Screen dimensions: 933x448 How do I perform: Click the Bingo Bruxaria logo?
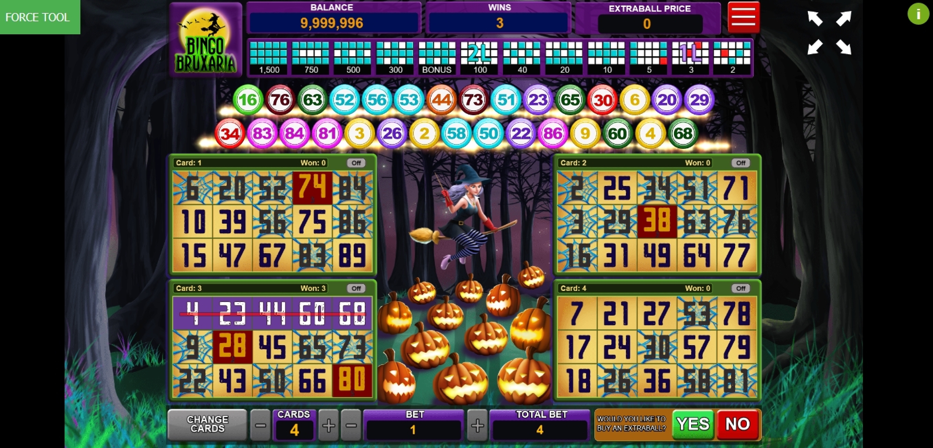tap(205, 40)
